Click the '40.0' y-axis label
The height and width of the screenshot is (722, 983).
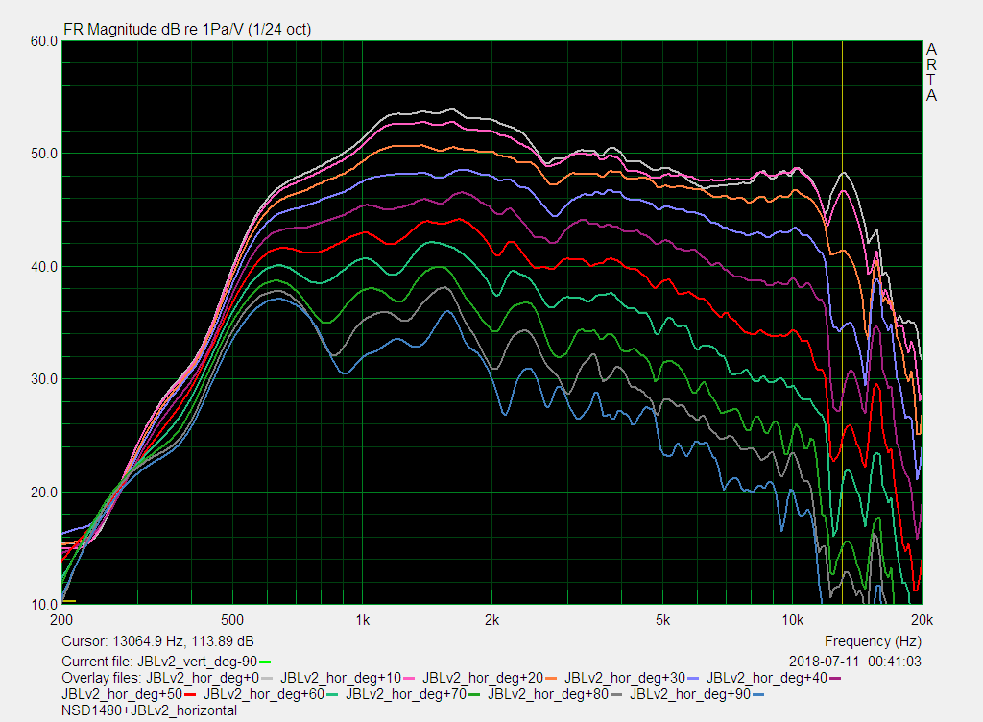[44, 266]
